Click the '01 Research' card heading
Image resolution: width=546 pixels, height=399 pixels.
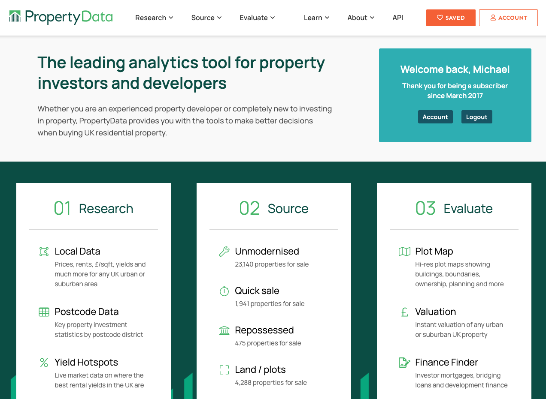[94, 208]
